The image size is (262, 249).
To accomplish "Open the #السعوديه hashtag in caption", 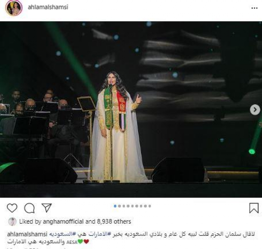I will click(63, 234).
